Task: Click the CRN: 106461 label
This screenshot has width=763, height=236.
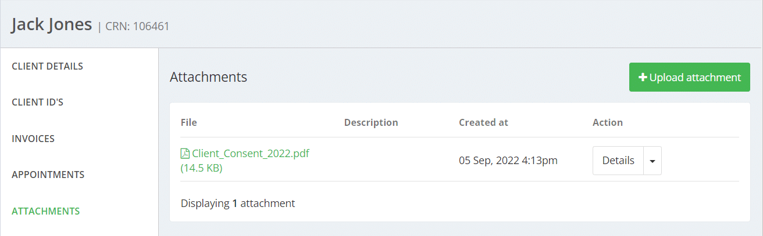Action: pyautogui.click(x=137, y=26)
